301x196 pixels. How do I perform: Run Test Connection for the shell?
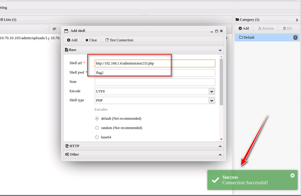click(x=119, y=40)
